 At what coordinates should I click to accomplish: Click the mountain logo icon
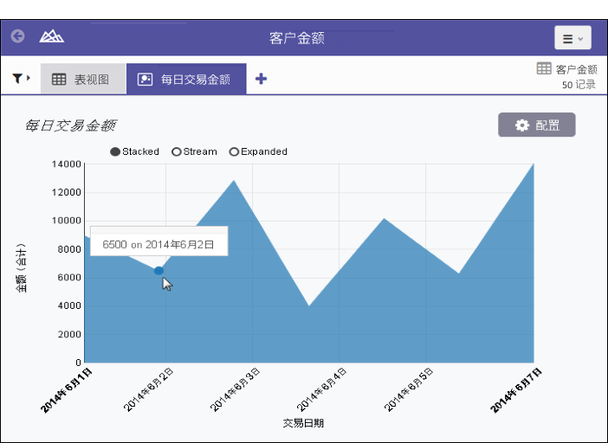tap(52, 37)
